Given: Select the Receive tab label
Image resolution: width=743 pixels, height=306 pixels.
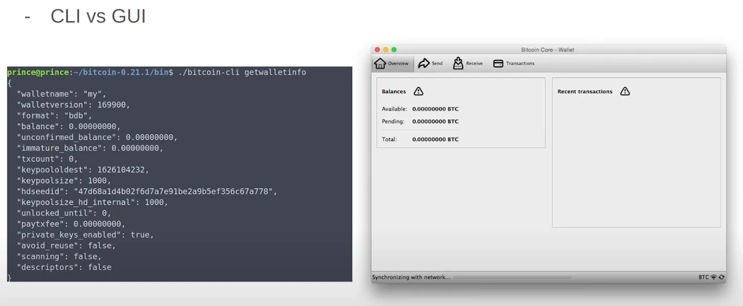Looking at the screenshot, I should click(474, 64).
